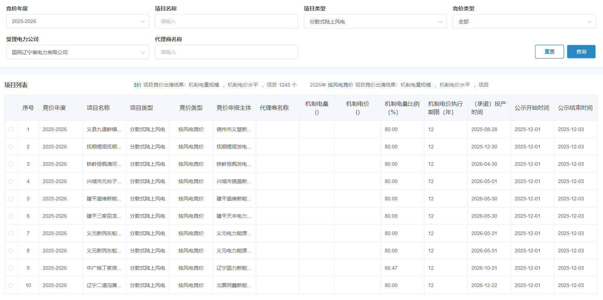
Task: Select the radio button for row 10
Action: tap(11, 286)
